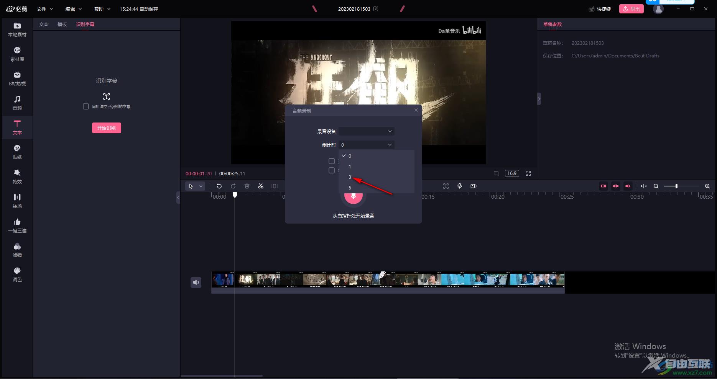Open the 一键三连 section
Viewport: 717px width, 379px height.
[x=17, y=226]
